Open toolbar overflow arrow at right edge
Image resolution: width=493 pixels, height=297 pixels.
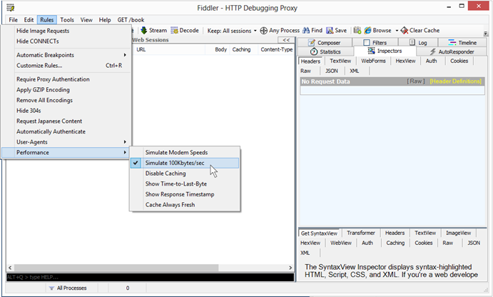pos(485,34)
